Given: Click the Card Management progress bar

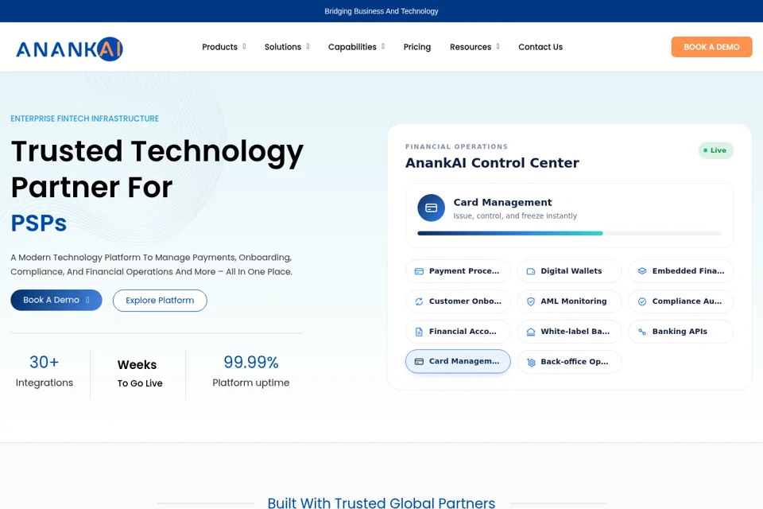Looking at the screenshot, I should pos(569,233).
